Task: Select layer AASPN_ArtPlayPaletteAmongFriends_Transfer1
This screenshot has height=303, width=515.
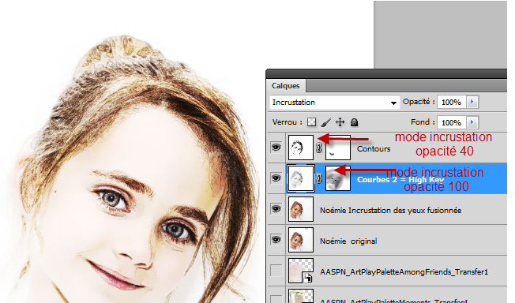Action: (404, 272)
